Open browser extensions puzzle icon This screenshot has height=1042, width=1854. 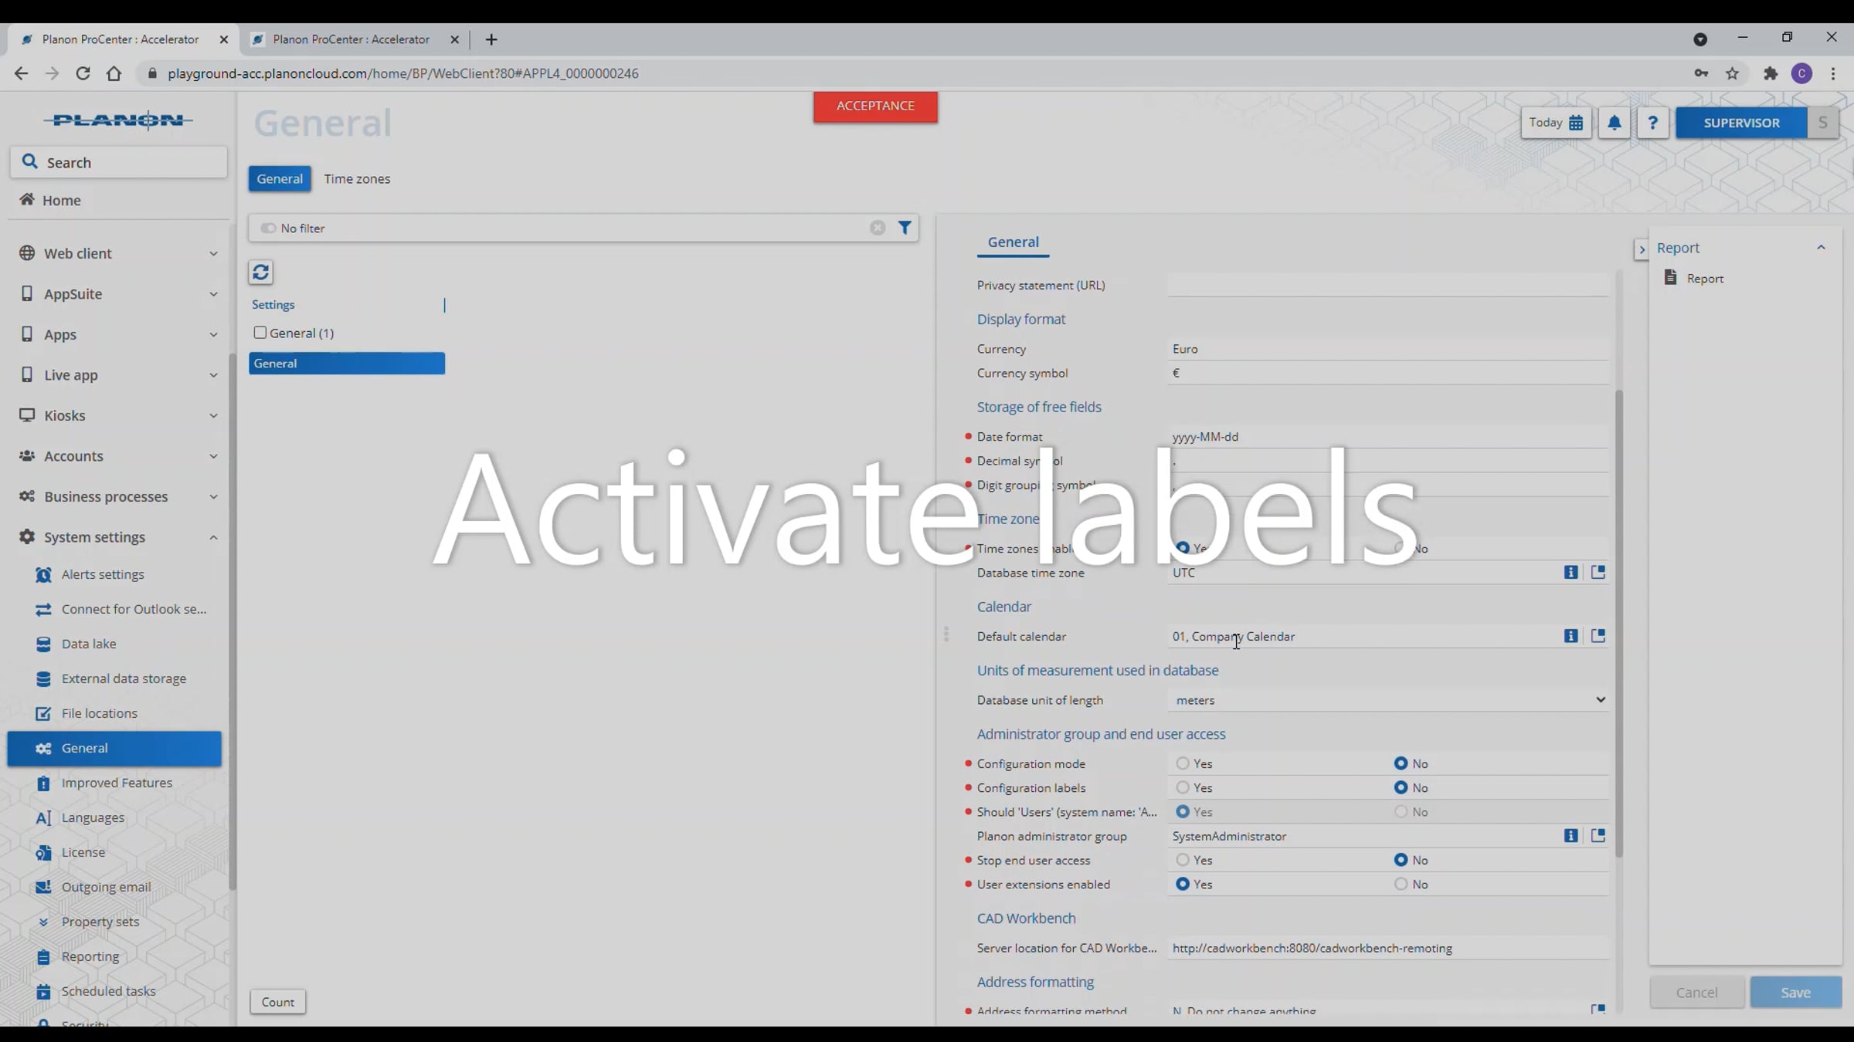(x=1771, y=73)
